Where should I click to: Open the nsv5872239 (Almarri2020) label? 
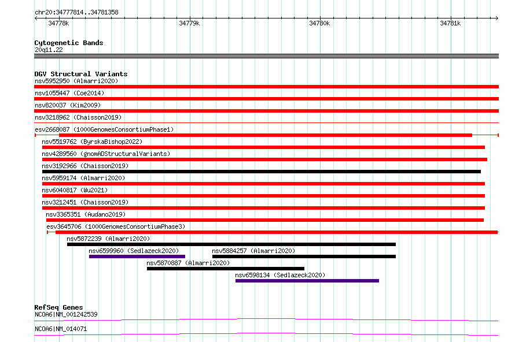(108, 239)
